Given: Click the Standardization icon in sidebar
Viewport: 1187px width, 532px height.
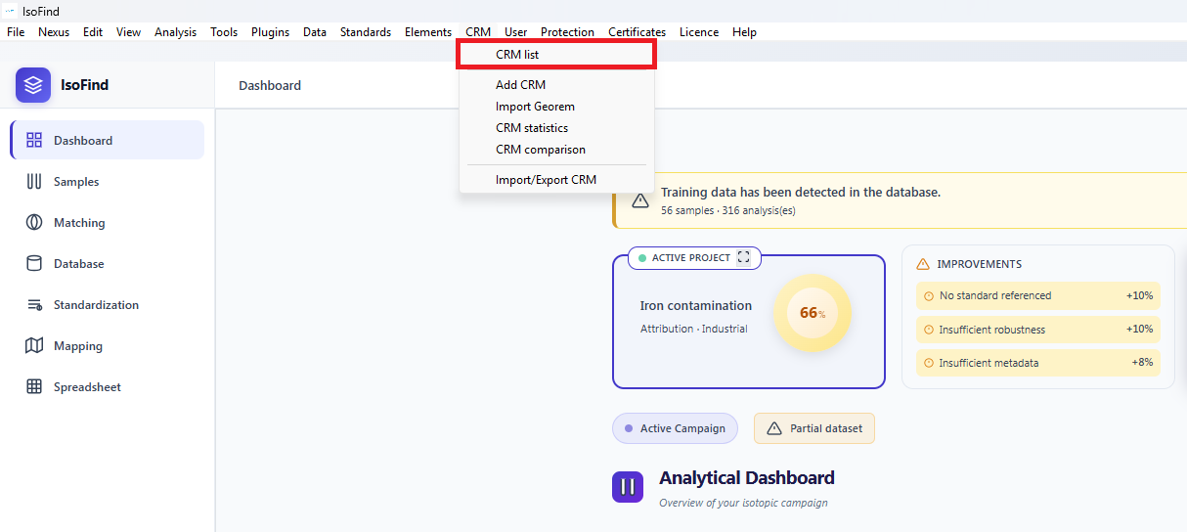Looking at the screenshot, I should [34, 305].
